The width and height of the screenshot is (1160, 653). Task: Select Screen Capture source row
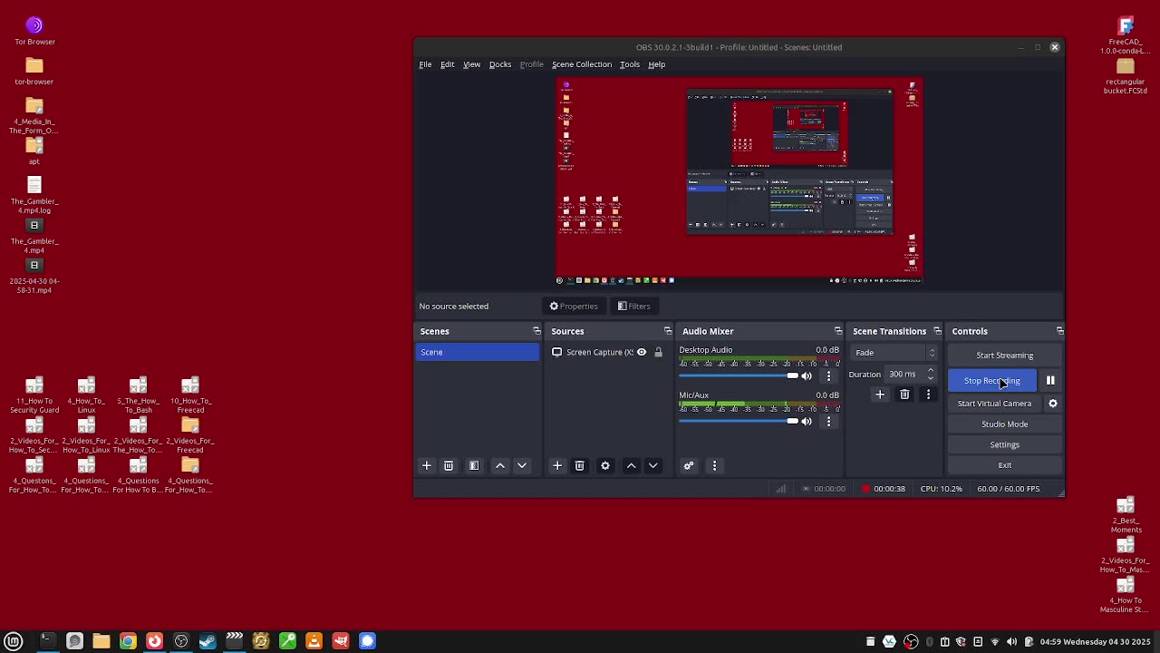coord(608,353)
